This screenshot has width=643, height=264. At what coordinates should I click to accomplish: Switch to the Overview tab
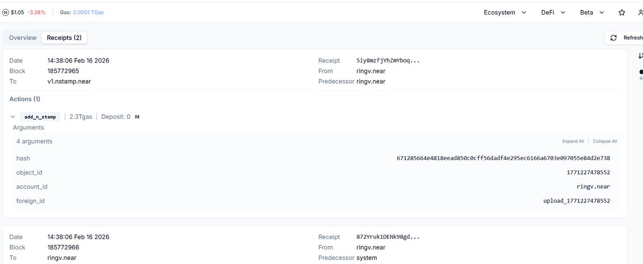point(23,37)
